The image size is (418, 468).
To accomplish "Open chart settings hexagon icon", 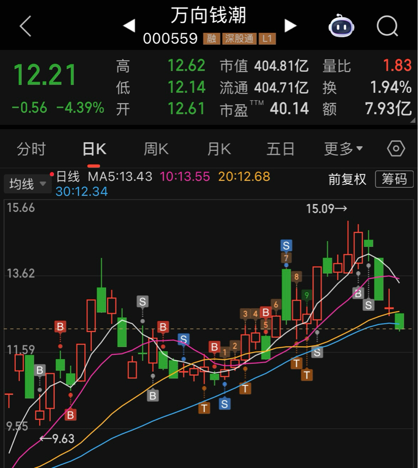I will (396, 149).
